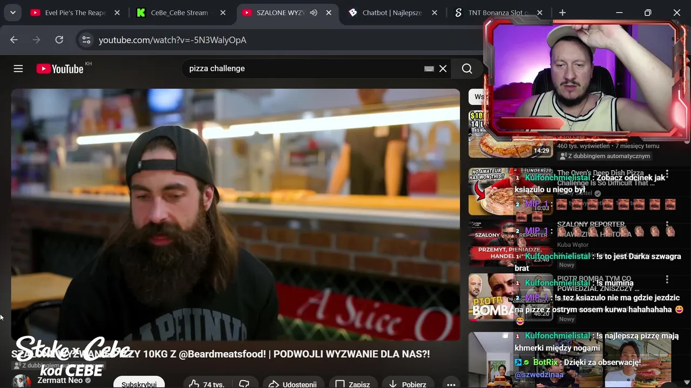Open options menu for Deep Dish Pizza video
Image resolution: width=691 pixels, height=388 pixels.
coord(667,175)
